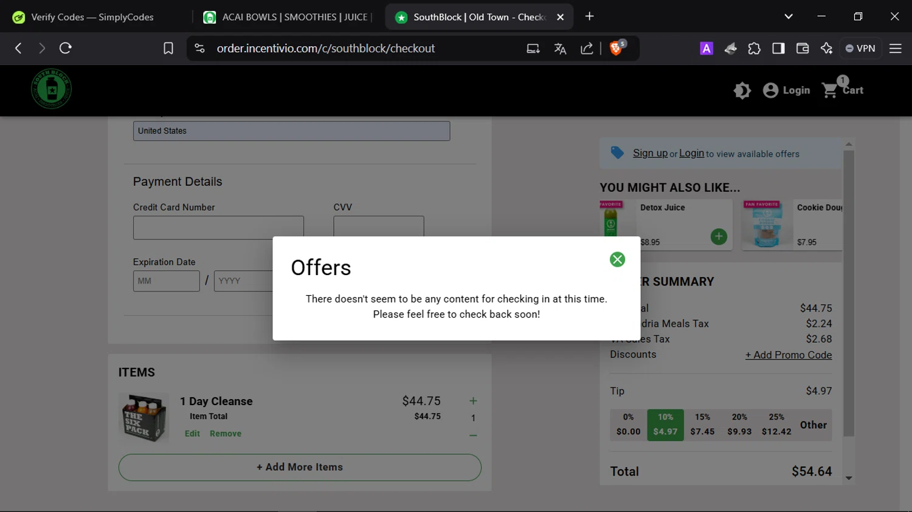The width and height of the screenshot is (912, 512).
Task: Open a new browser tab
Action: point(589,16)
